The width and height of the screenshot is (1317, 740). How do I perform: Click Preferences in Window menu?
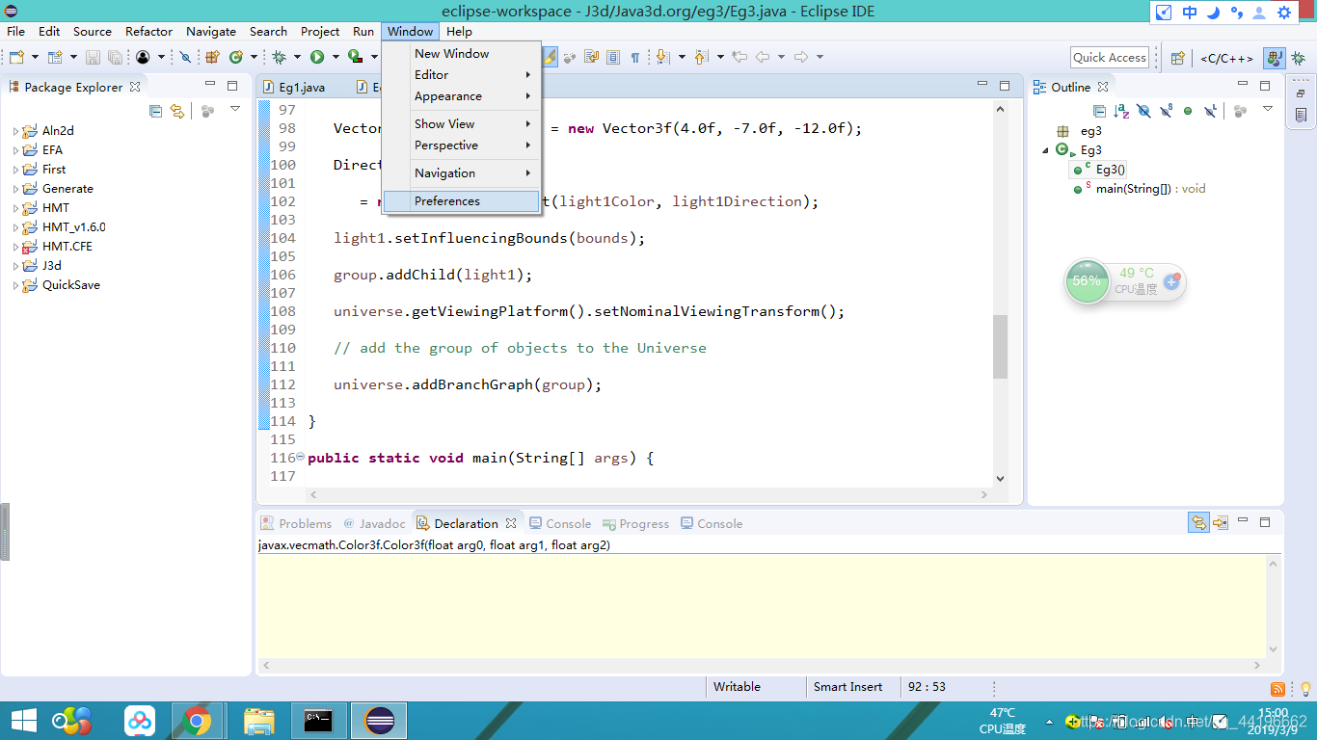(x=462, y=201)
